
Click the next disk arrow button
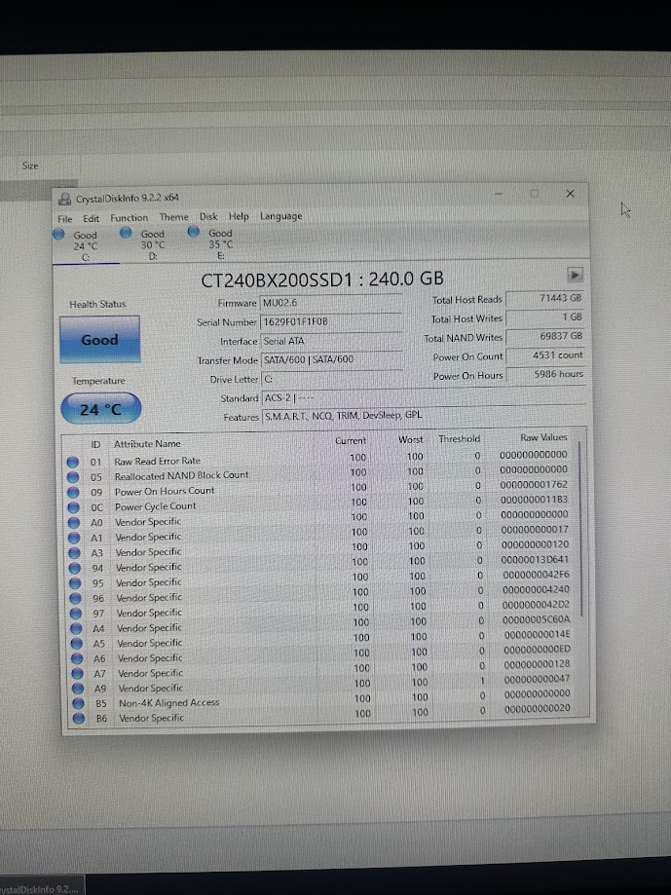(x=575, y=275)
